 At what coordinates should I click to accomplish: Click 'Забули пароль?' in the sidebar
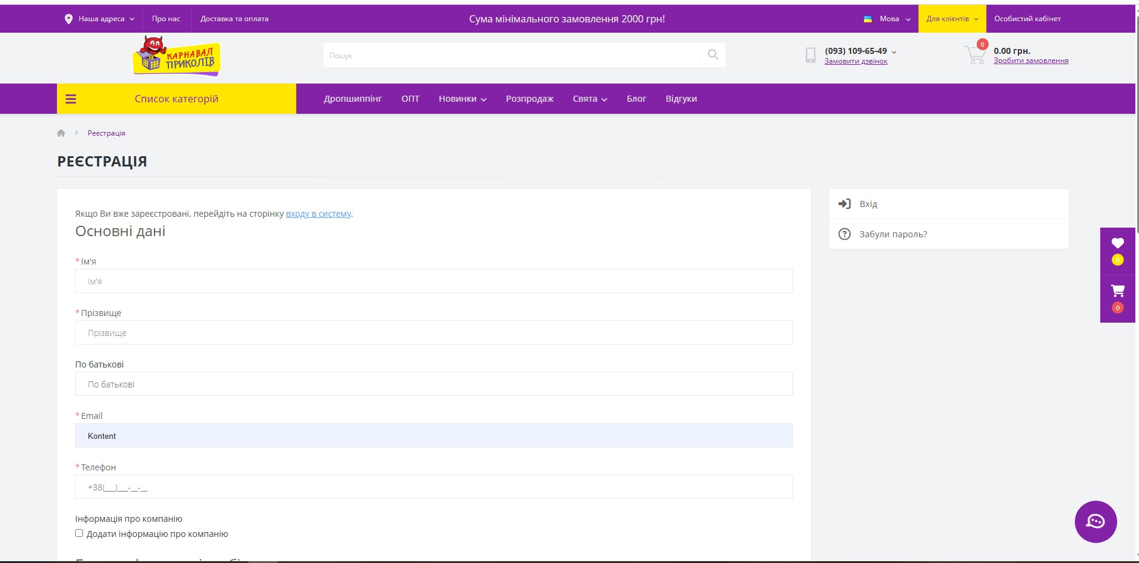coord(893,234)
